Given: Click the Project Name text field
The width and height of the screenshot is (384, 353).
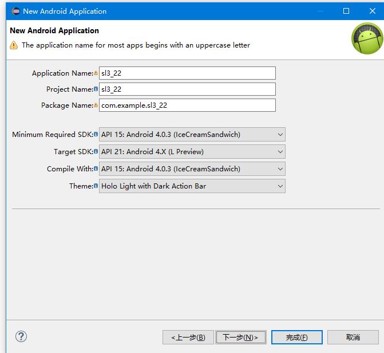Looking at the screenshot, I should point(187,89).
